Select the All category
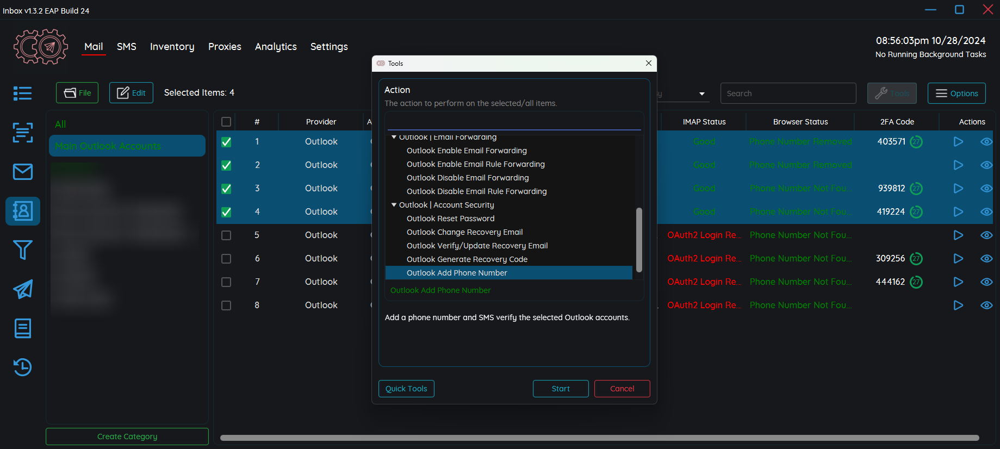 pos(60,124)
